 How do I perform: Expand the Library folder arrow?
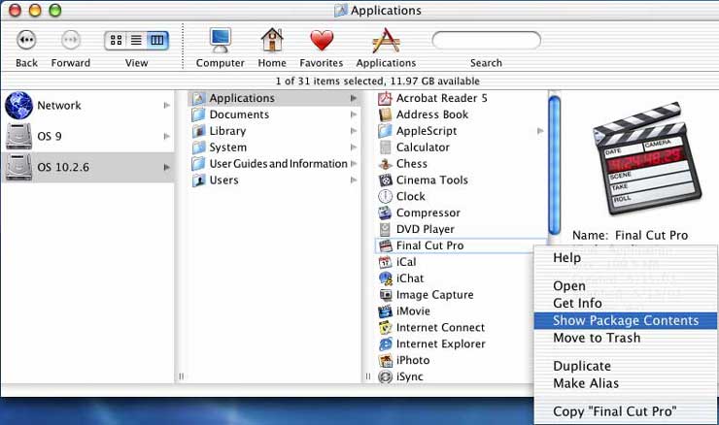354,131
